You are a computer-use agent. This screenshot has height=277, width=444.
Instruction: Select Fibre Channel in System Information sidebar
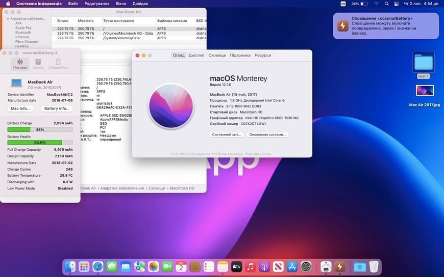[27, 42]
